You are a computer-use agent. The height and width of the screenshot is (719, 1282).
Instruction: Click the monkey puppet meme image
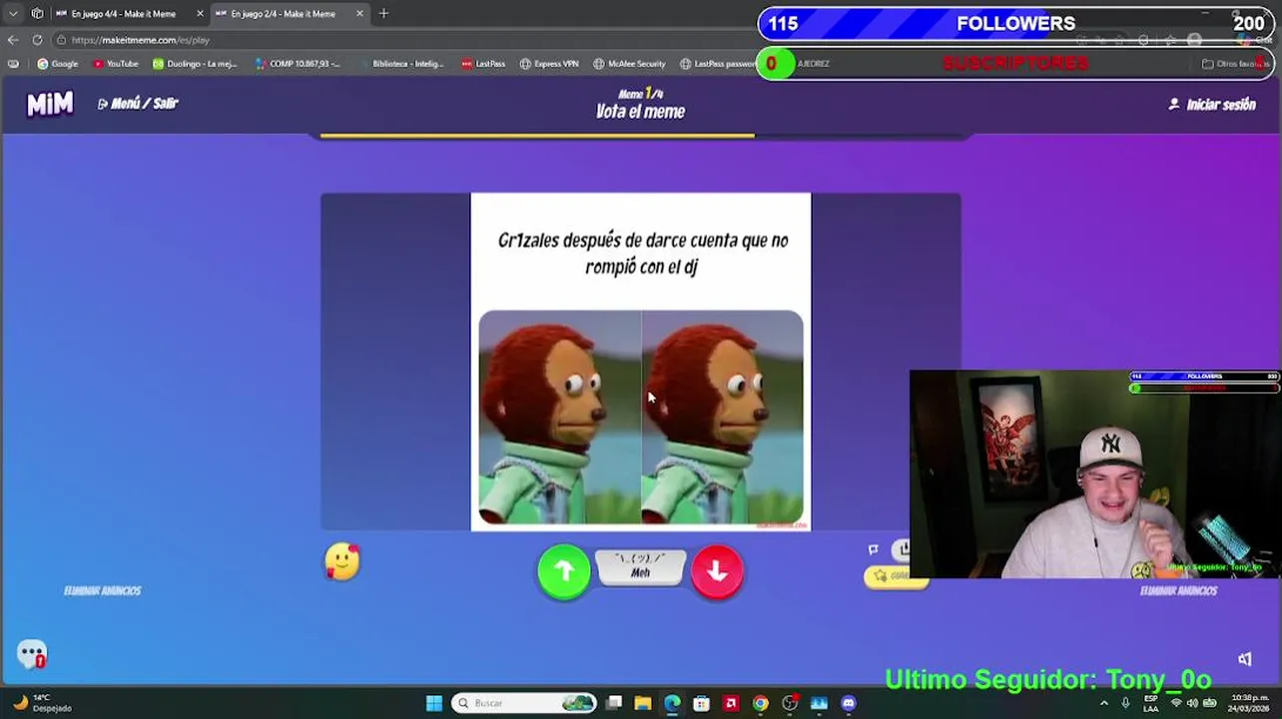pos(641,417)
